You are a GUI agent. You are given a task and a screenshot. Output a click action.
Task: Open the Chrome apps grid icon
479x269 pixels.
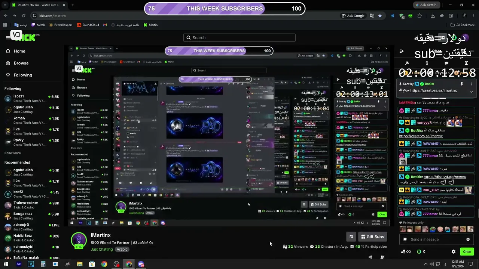pyautogui.click(x=5, y=25)
